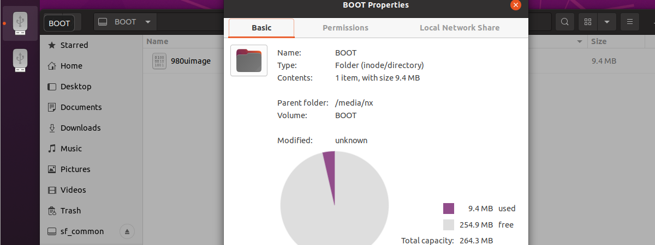
Task: Click the Music note icon
Action: pos(52,149)
